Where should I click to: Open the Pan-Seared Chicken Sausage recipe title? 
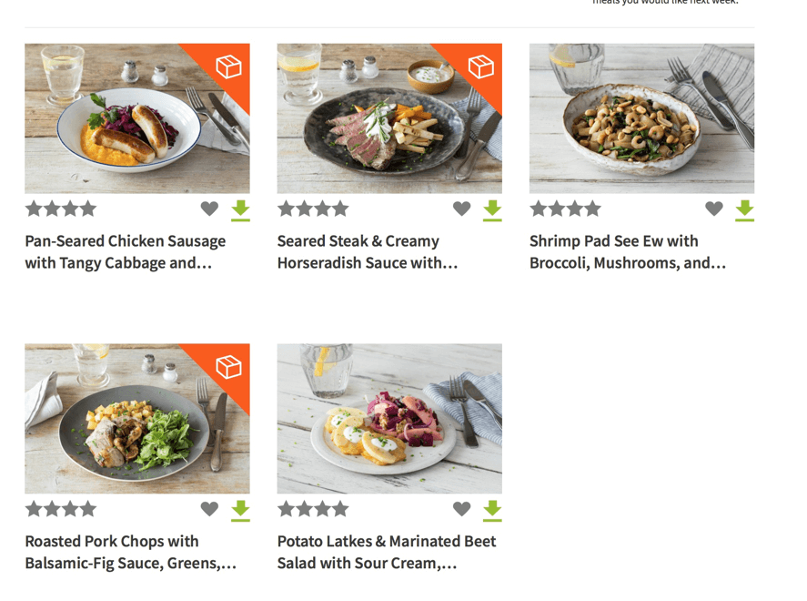click(x=125, y=251)
